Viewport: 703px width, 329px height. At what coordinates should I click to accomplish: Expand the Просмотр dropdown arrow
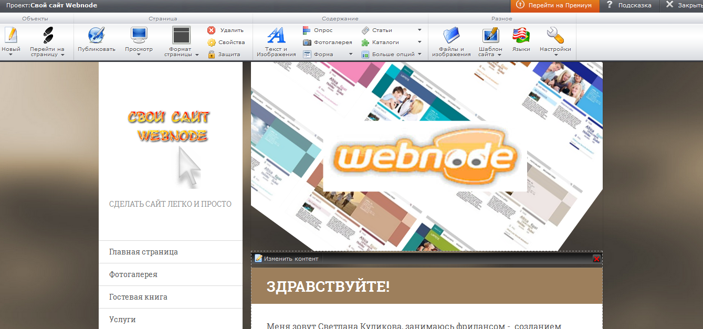tap(139, 54)
